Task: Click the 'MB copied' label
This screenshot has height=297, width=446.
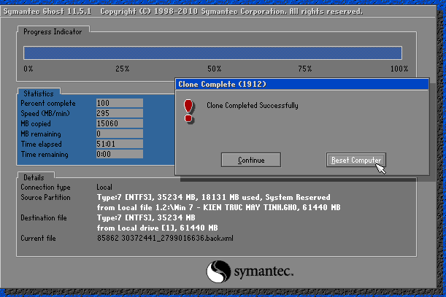Action: click(x=36, y=124)
